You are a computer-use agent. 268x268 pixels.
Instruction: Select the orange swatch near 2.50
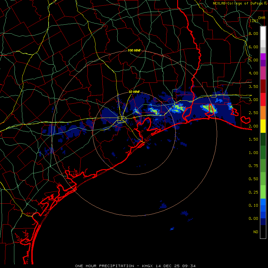(x=263, y=113)
